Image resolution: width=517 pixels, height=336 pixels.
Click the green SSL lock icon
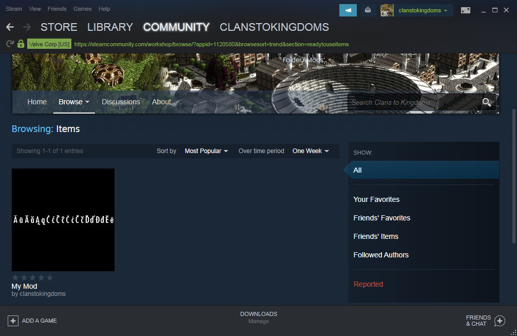[x=21, y=44]
